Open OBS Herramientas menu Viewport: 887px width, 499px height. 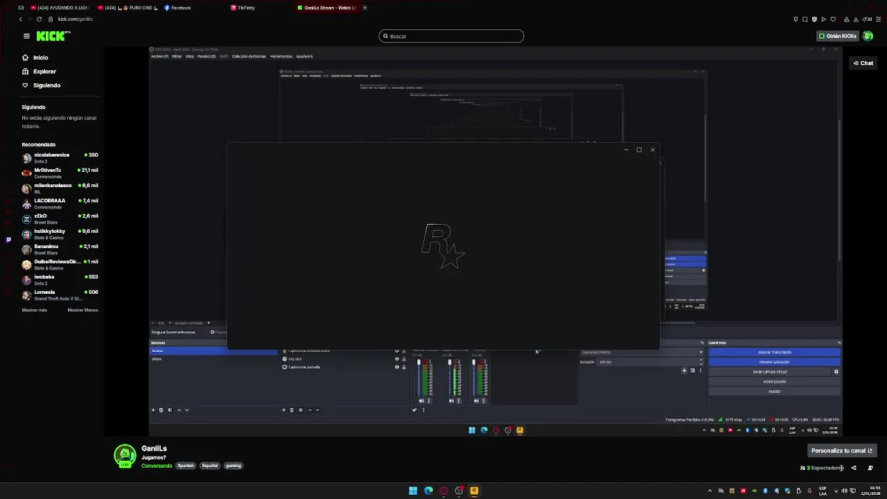click(281, 56)
